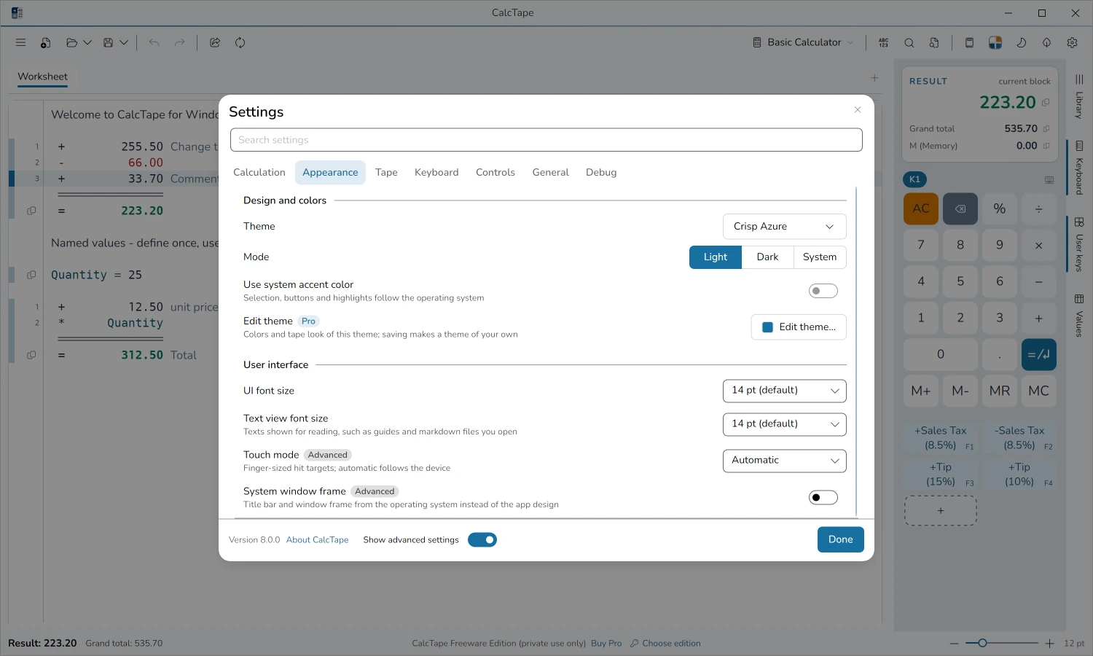This screenshot has width=1093, height=656.
Task: Click the save disk toolbar icon
Action: click(x=108, y=42)
